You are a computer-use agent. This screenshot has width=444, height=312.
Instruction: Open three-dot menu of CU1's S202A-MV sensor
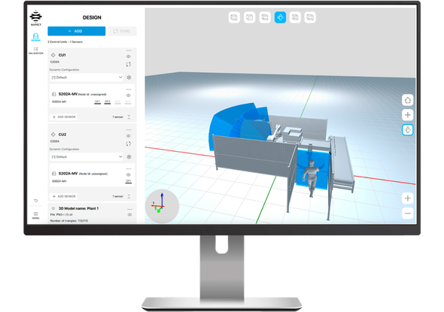pyautogui.click(x=129, y=89)
